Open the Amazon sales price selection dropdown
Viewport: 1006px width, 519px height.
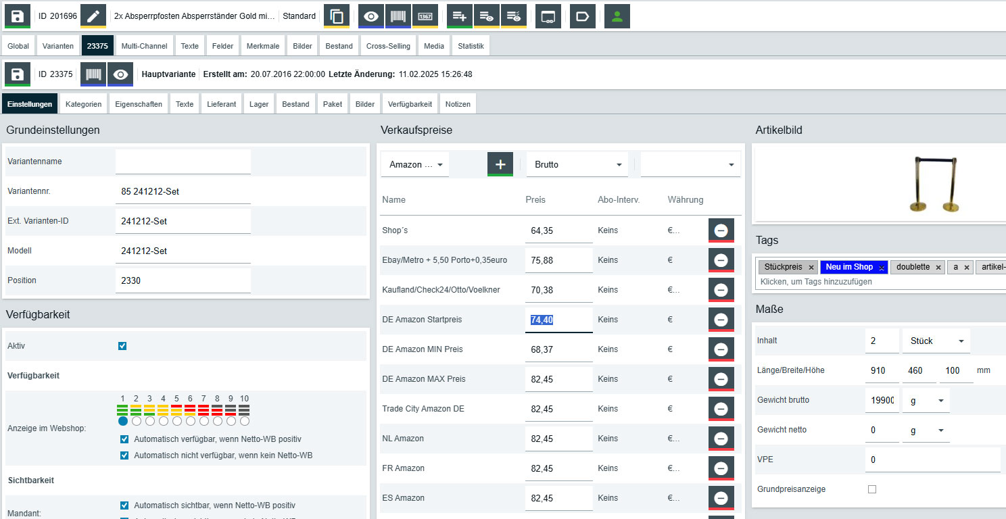[x=414, y=164]
